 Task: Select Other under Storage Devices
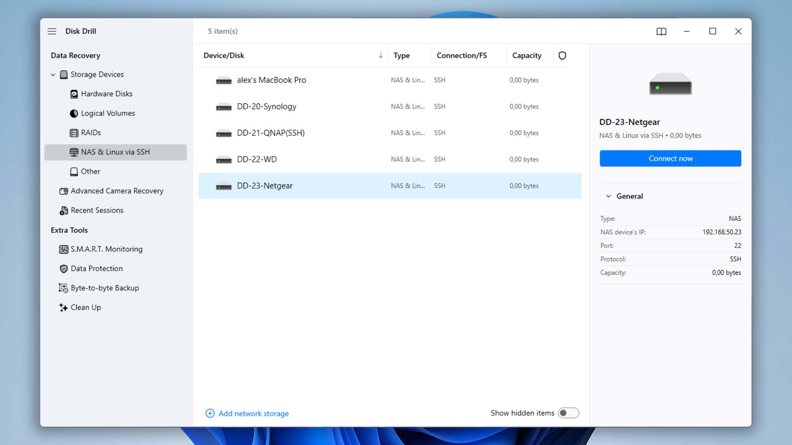click(115, 172)
